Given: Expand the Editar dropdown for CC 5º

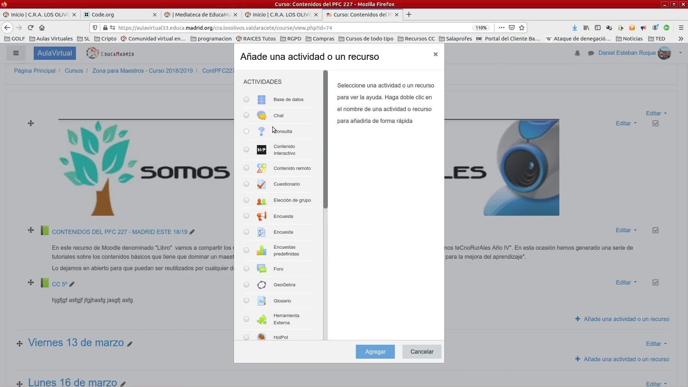Looking at the screenshot, I should click(x=626, y=282).
